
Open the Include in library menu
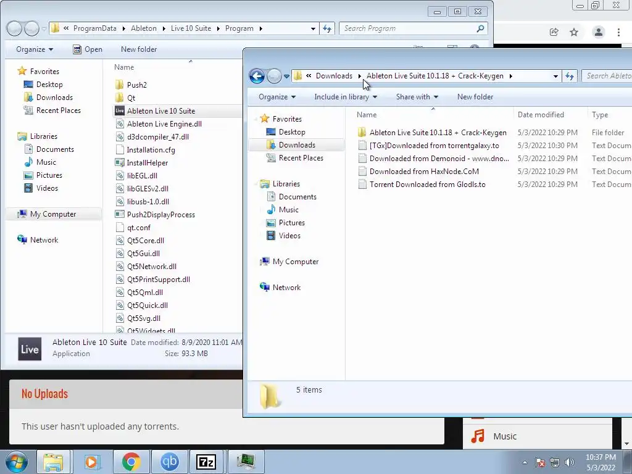pos(346,97)
